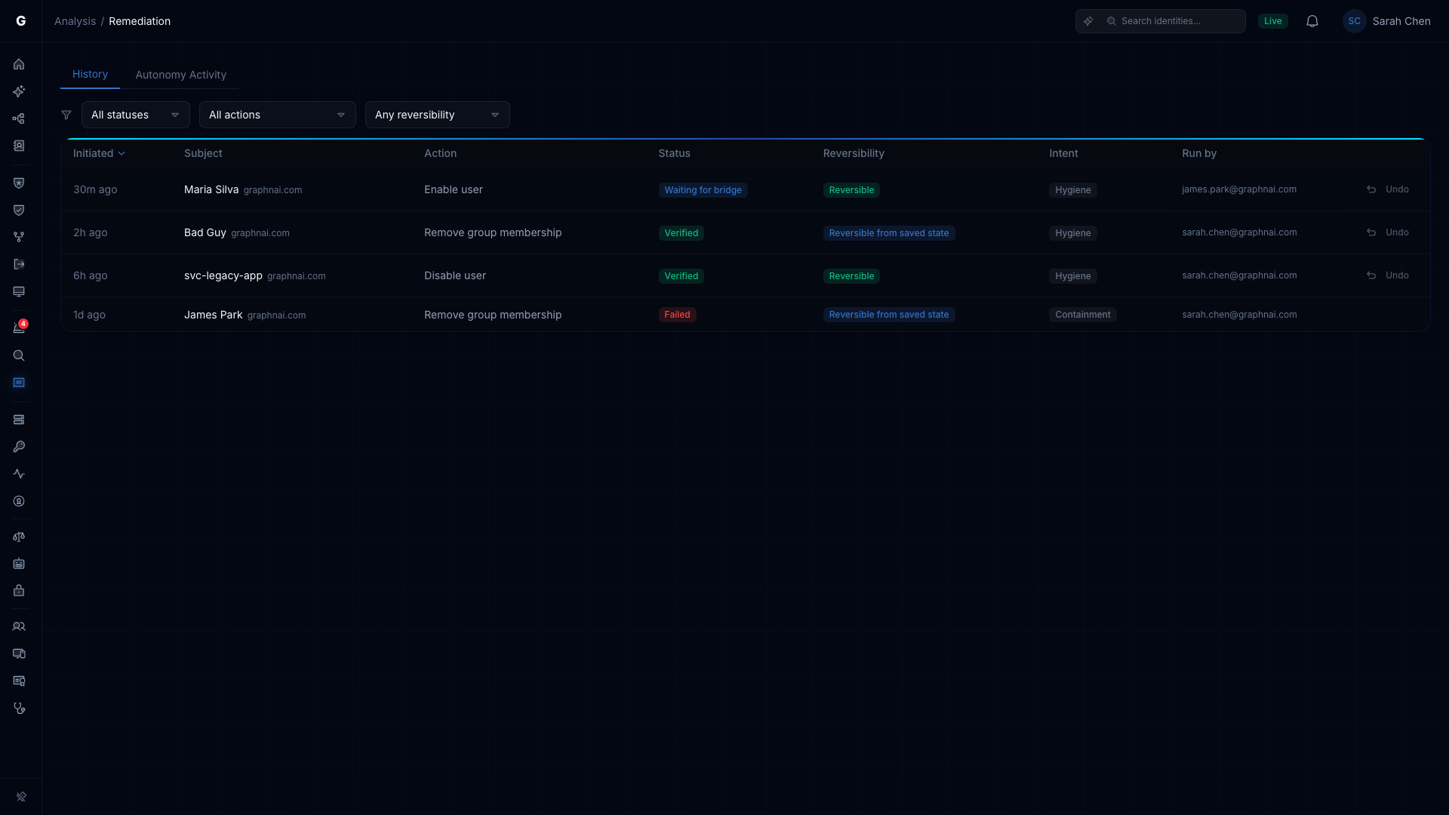Click the magnifier sidebar icon

(19, 355)
